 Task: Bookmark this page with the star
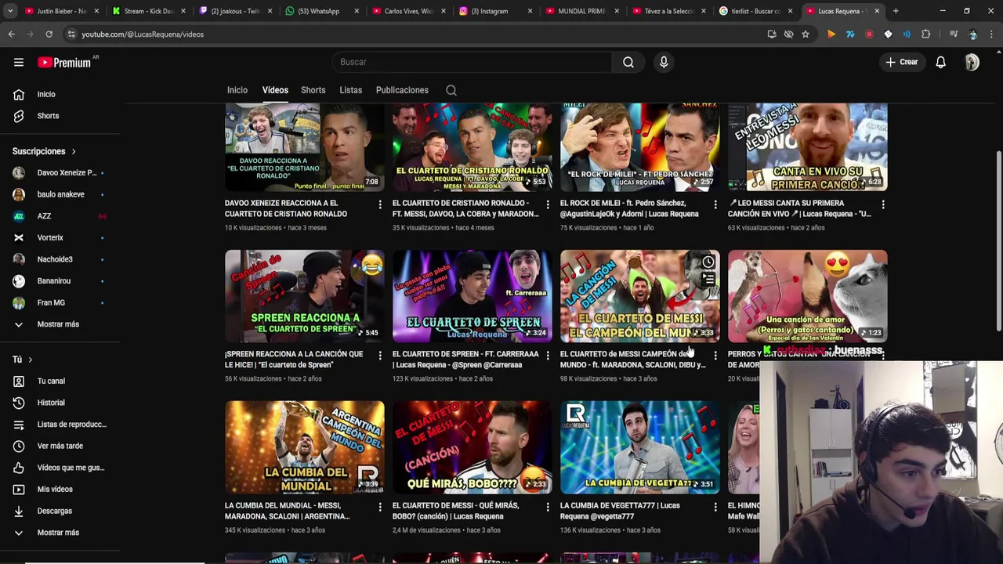pos(806,34)
